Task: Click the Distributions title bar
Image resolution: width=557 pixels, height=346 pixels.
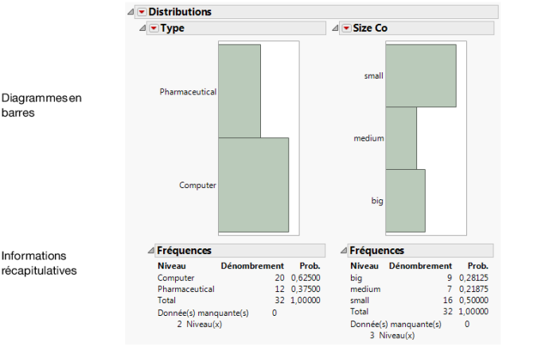Action: (318, 12)
